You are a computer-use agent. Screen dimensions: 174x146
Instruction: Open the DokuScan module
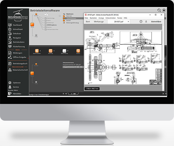click(x=17, y=33)
